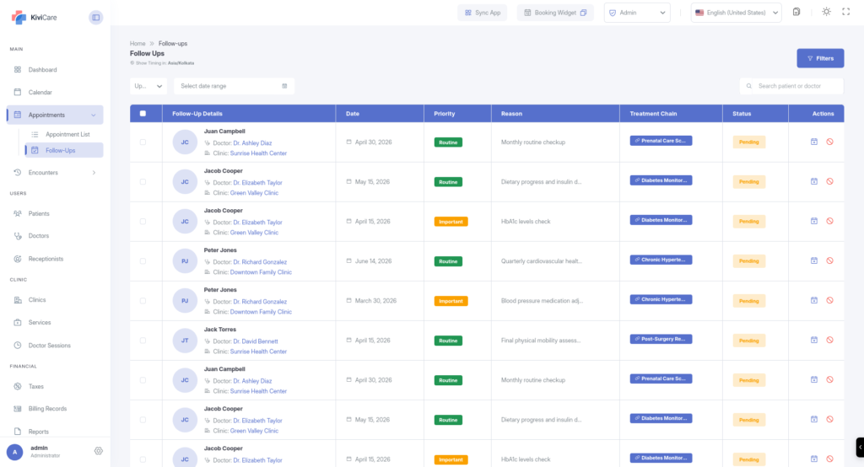Screen dimensions: 864x467
Task: Open the clipboard notes icon in header
Action: click(x=796, y=12)
